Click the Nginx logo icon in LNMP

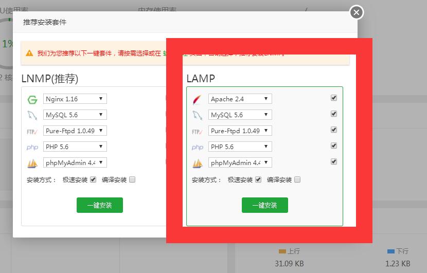(32, 99)
